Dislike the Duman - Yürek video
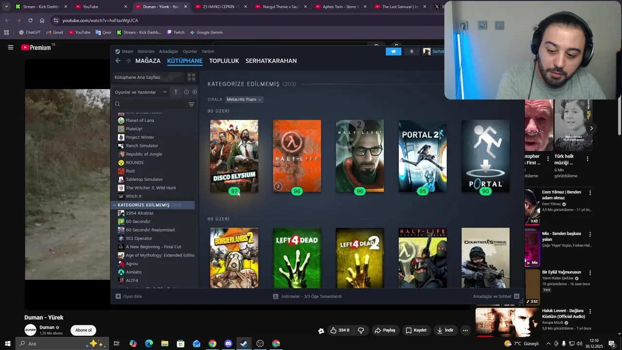 coord(361,330)
